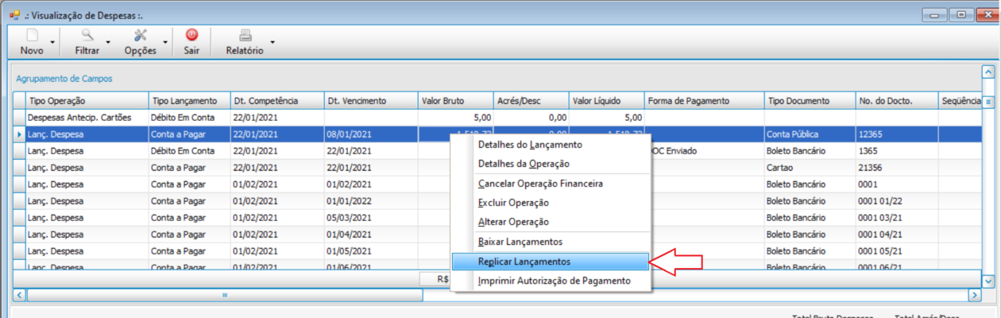Sort by Tipo Documento column header
The width and height of the screenshot is (1001, 318).
pos(810,101)
